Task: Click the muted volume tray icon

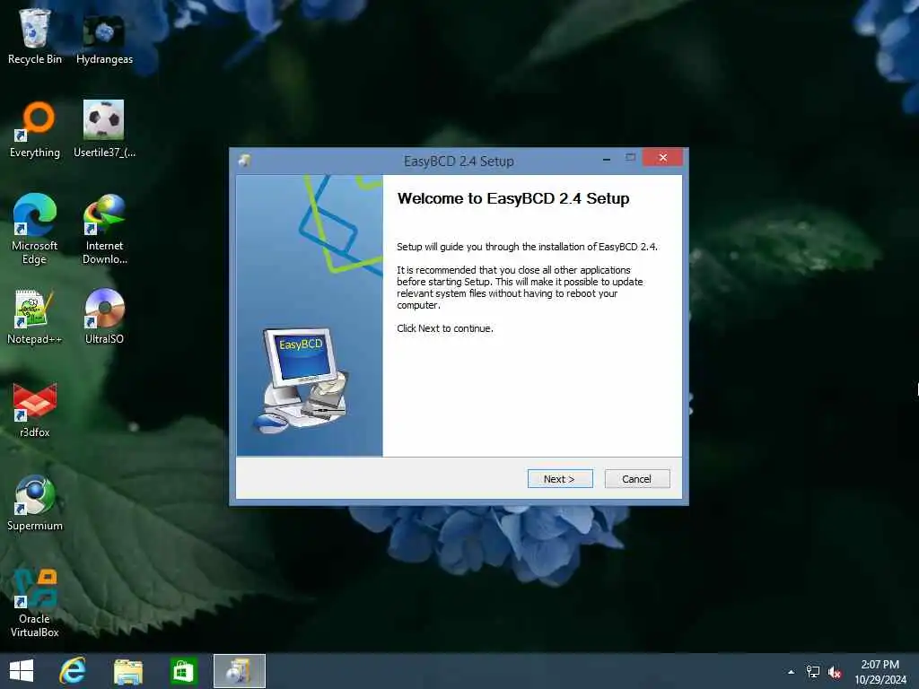Action: (835, 672)
